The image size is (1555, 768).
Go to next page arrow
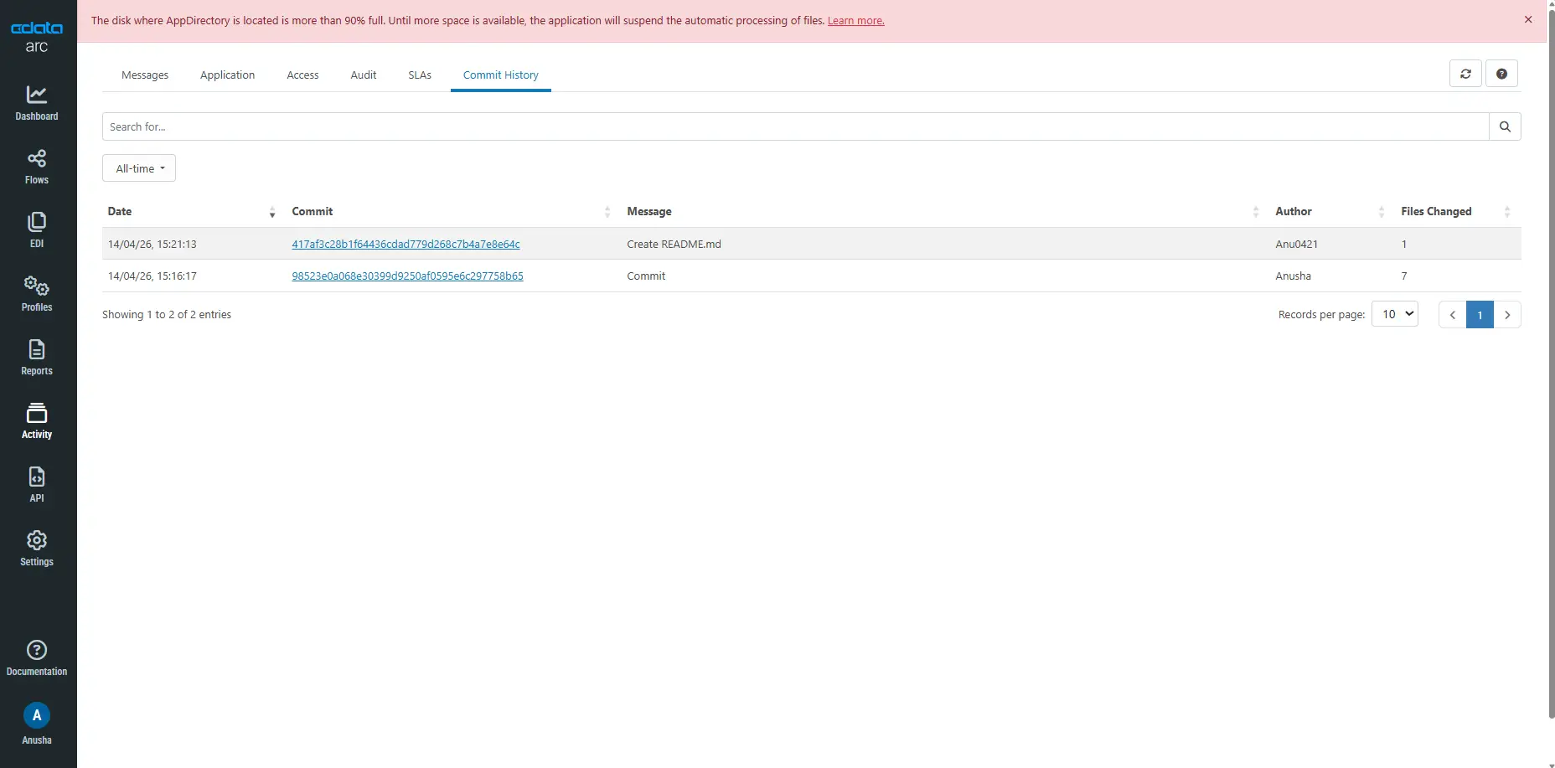pyautogui.click(x=1507, y=315)
